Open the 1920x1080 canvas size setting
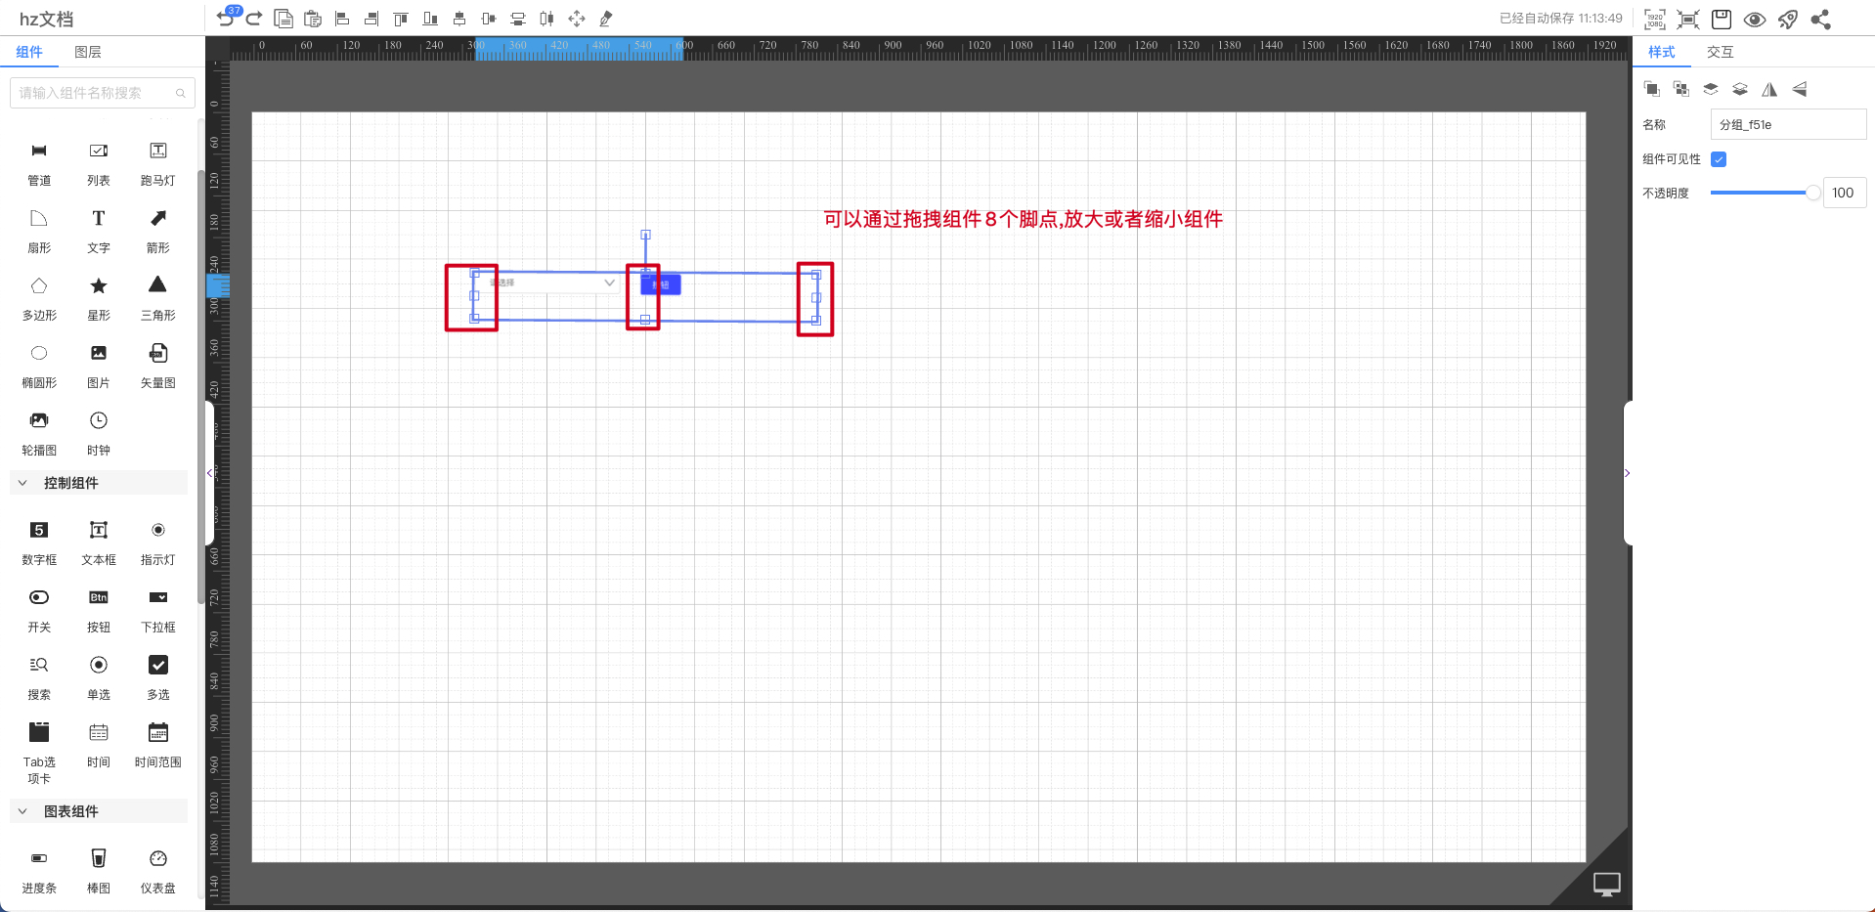 click(x=1655, y=20)
